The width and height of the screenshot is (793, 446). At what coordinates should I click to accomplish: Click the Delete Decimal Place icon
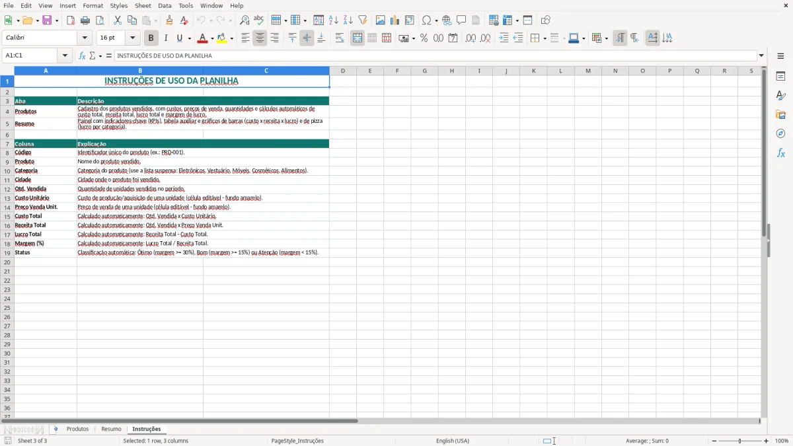tap(485, 38)
